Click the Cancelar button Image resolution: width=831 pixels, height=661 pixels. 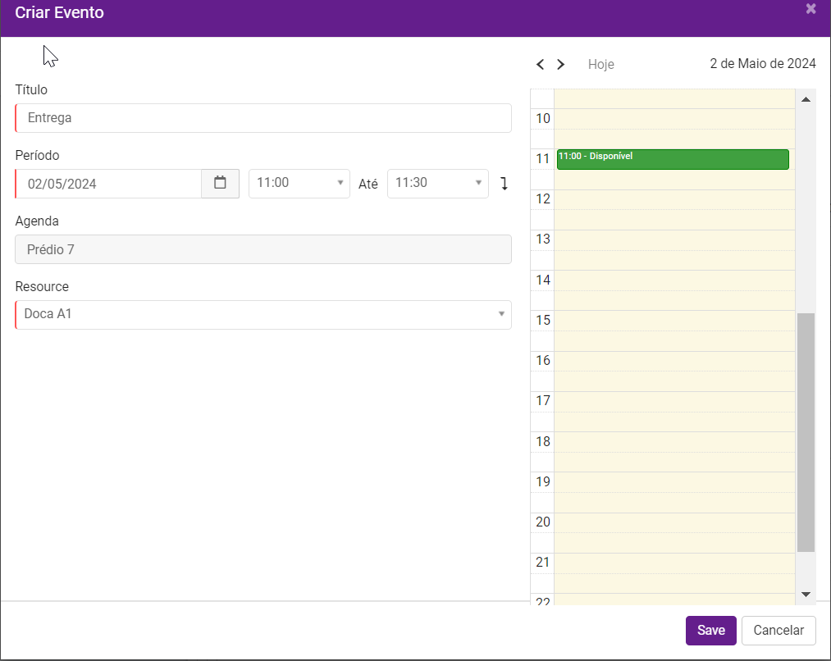pos(778,631)
